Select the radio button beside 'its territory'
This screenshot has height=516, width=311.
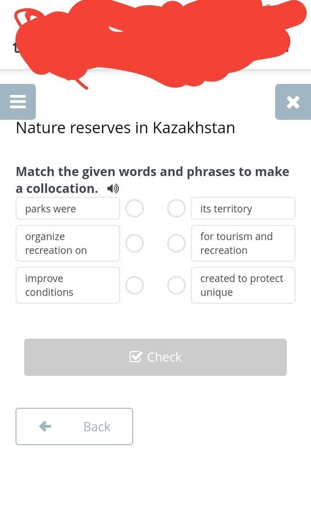pos(176,208)
